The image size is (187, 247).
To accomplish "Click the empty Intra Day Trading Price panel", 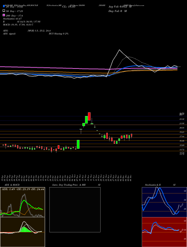I will point(75,210).
